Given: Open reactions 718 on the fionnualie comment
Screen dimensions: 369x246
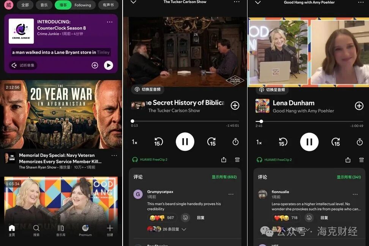Looking at the screenshot, I should coord(286,218).
